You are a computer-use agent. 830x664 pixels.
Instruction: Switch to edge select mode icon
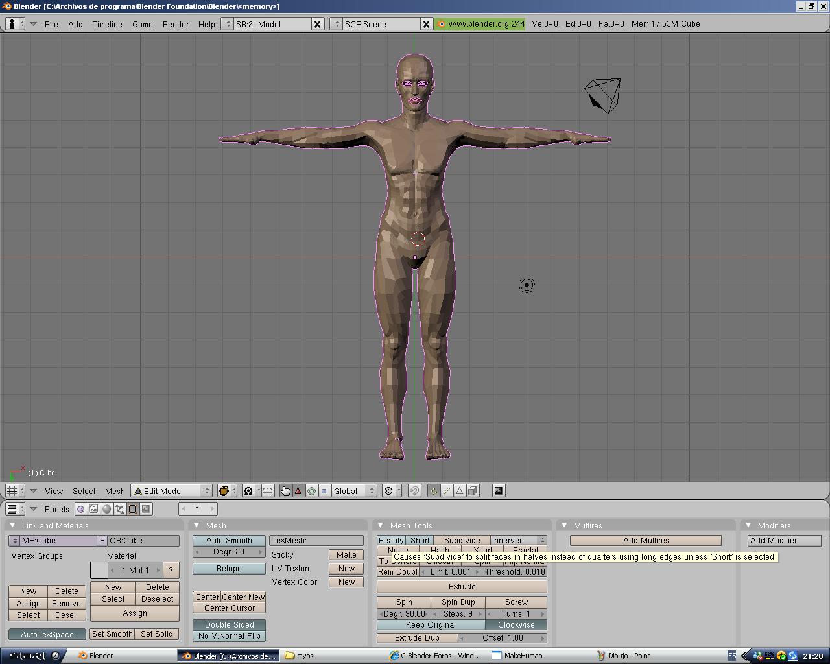click(x=447, y=491)
